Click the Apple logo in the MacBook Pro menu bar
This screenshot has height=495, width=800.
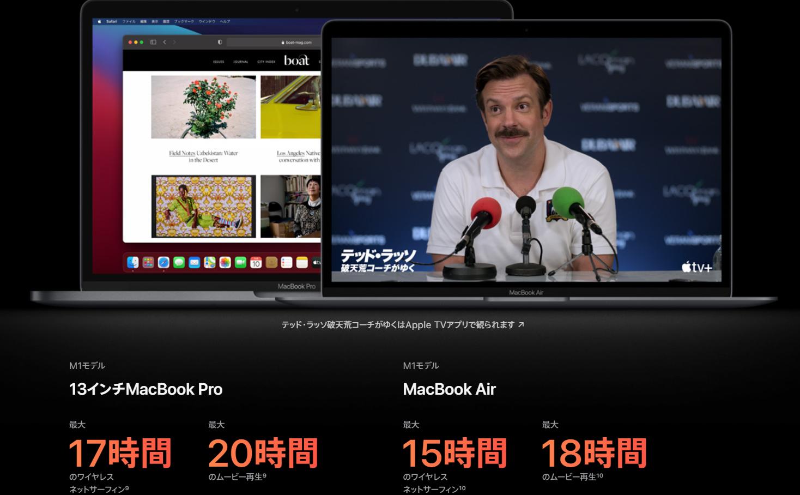(x=99, y=21)
